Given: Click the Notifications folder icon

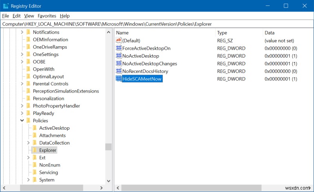Looking at the screenshot, I should [28, 32].
